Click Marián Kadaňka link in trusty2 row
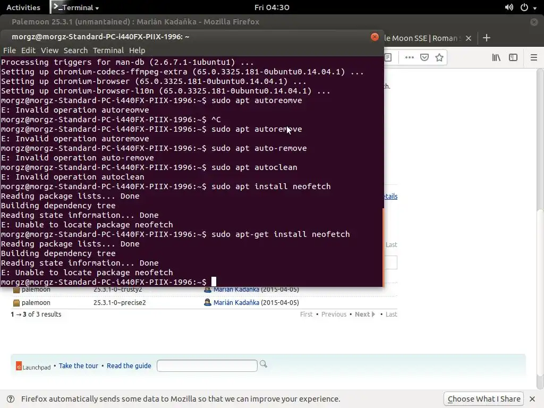The width and height of the screenshot is (544, 408). [236, 290]
